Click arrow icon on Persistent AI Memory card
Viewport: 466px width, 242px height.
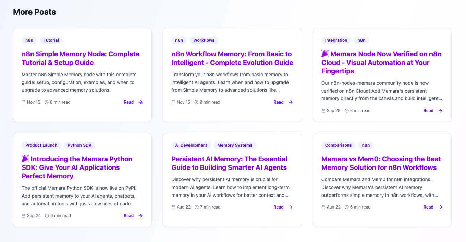[291, 207]
